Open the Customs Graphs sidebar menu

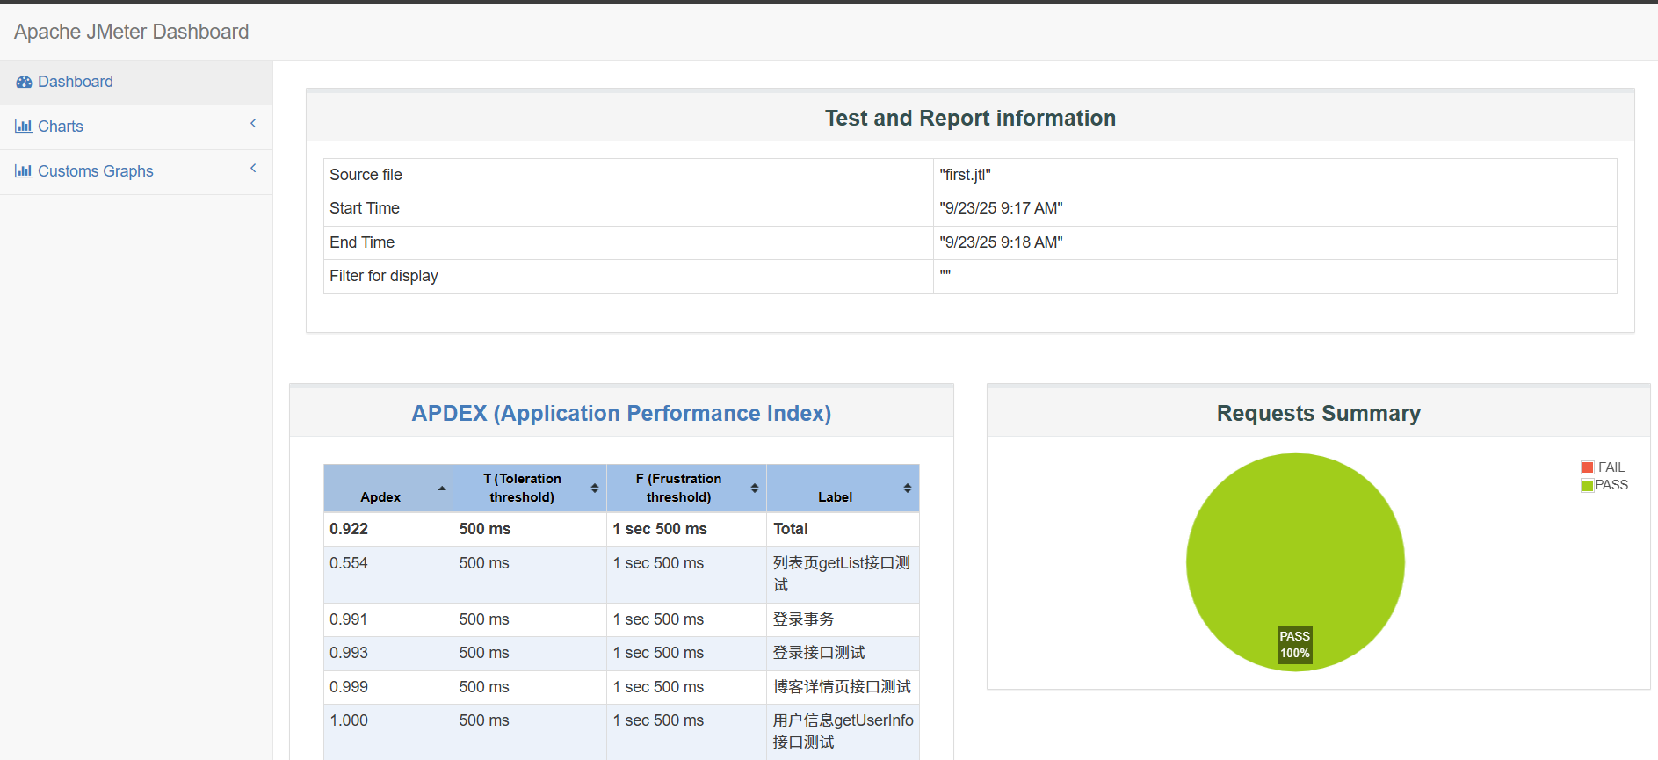(136, 172)
